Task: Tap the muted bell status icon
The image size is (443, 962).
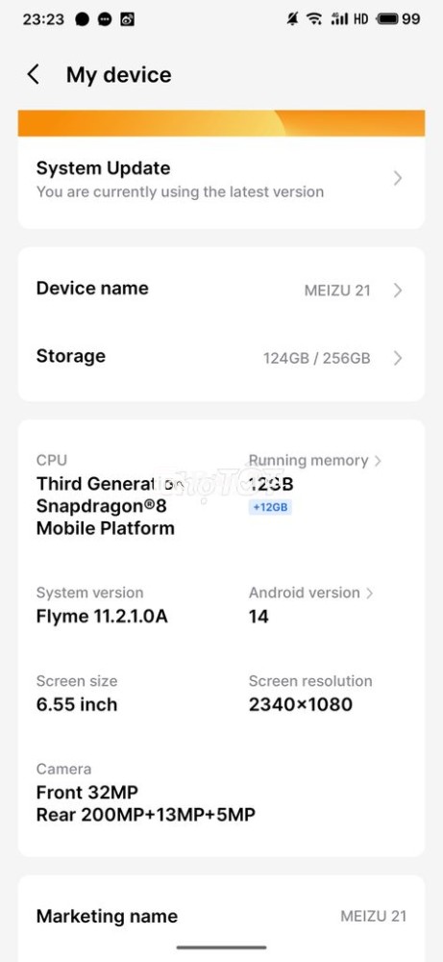Action: tap(292, 19)
